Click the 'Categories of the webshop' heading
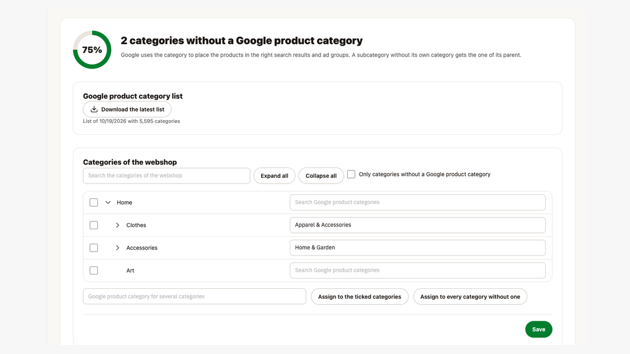Screen dimensions: 630x354 point(130,162)
